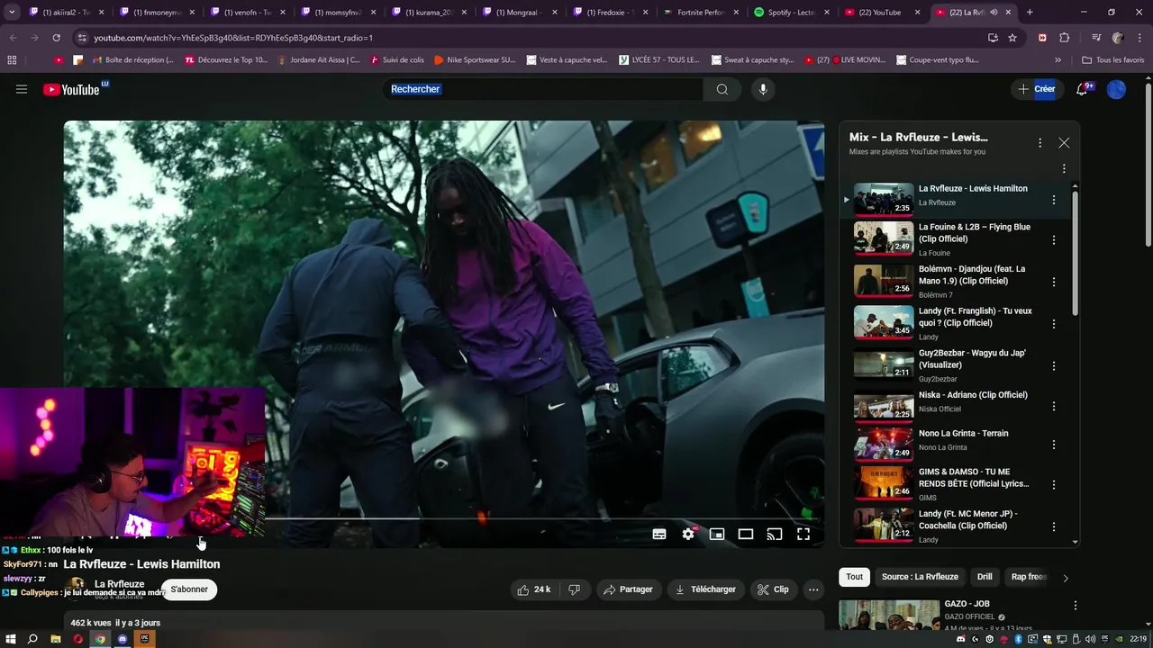The image size is (1153, 648).
Task: Bookmark this page with the star icon
Action: coord(1012,38)
